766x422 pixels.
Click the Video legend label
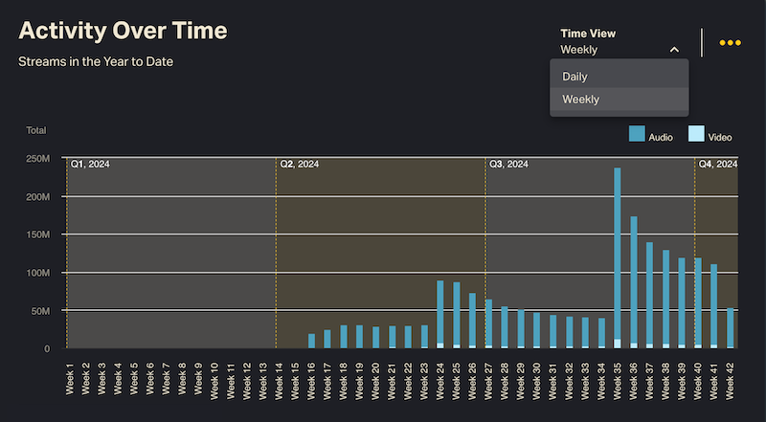[x=720, y=138]
